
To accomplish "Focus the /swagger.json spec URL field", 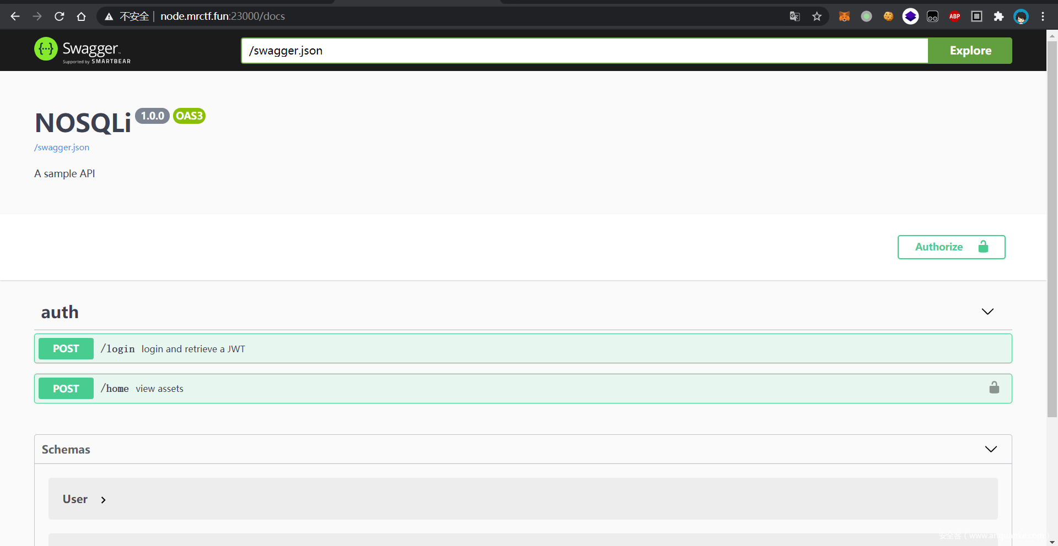I will (585, 51).
